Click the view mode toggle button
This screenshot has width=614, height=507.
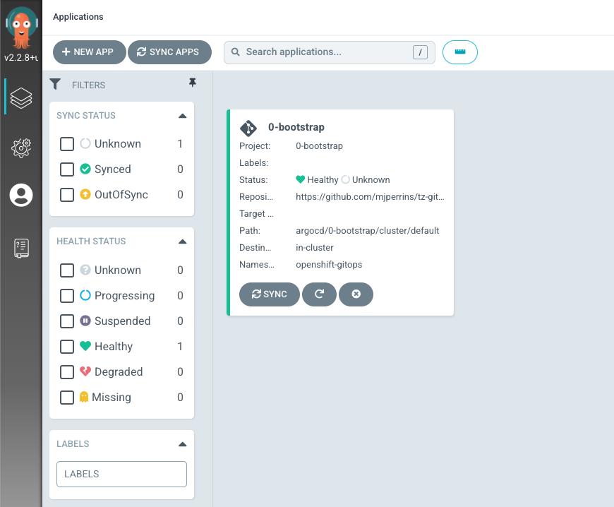[459, 52]
